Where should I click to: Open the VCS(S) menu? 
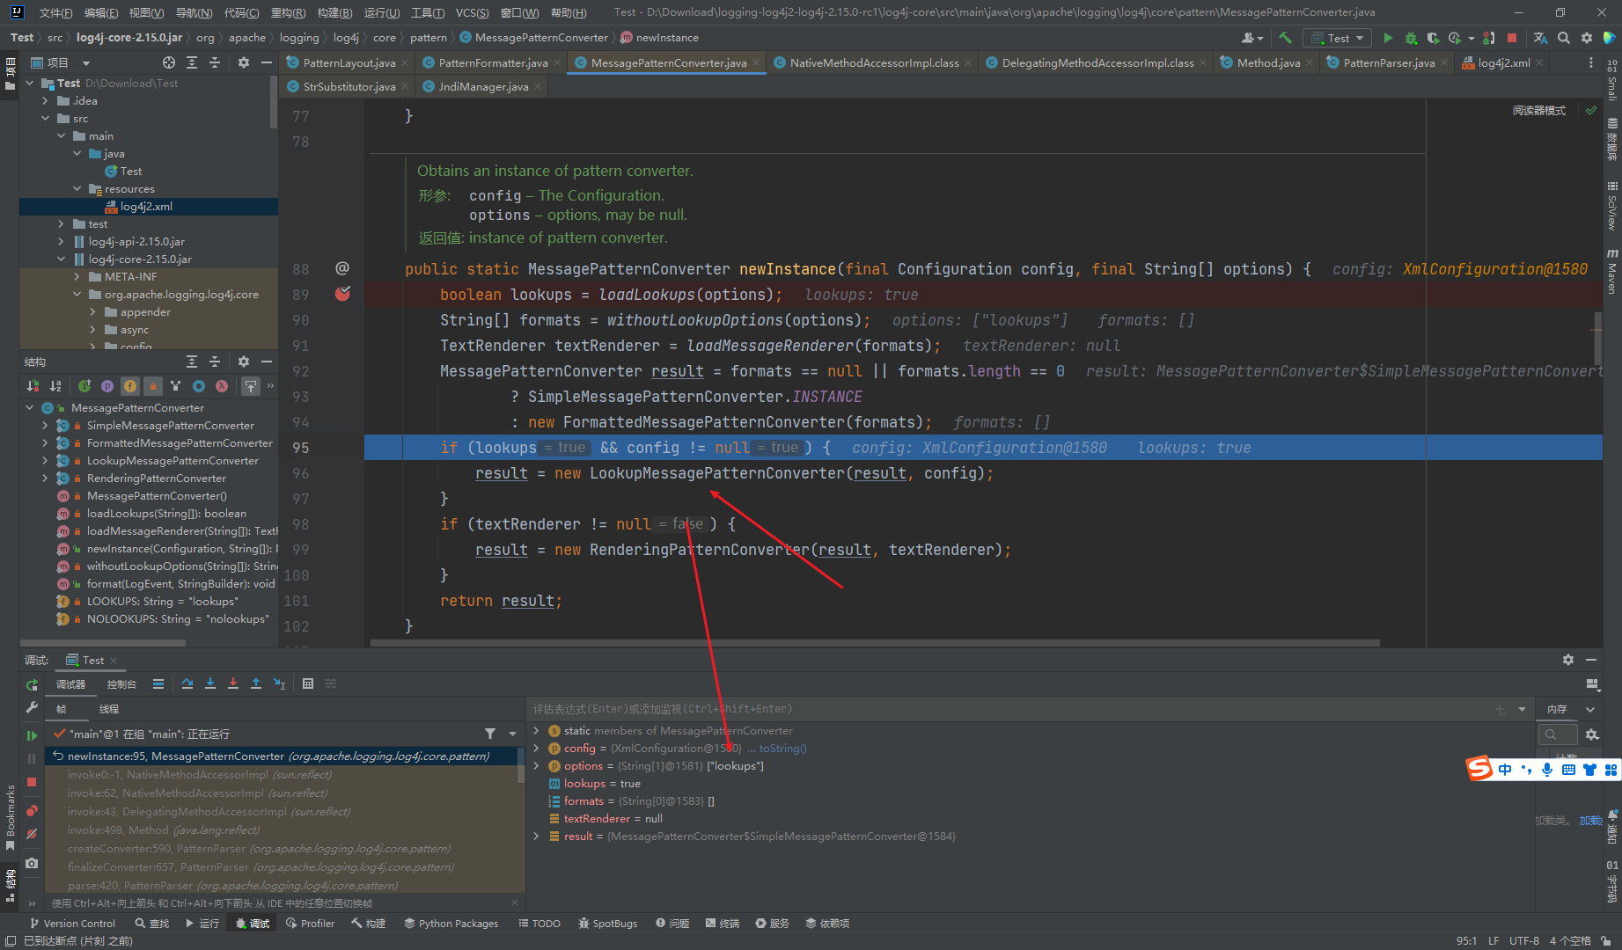coord(472,12)
